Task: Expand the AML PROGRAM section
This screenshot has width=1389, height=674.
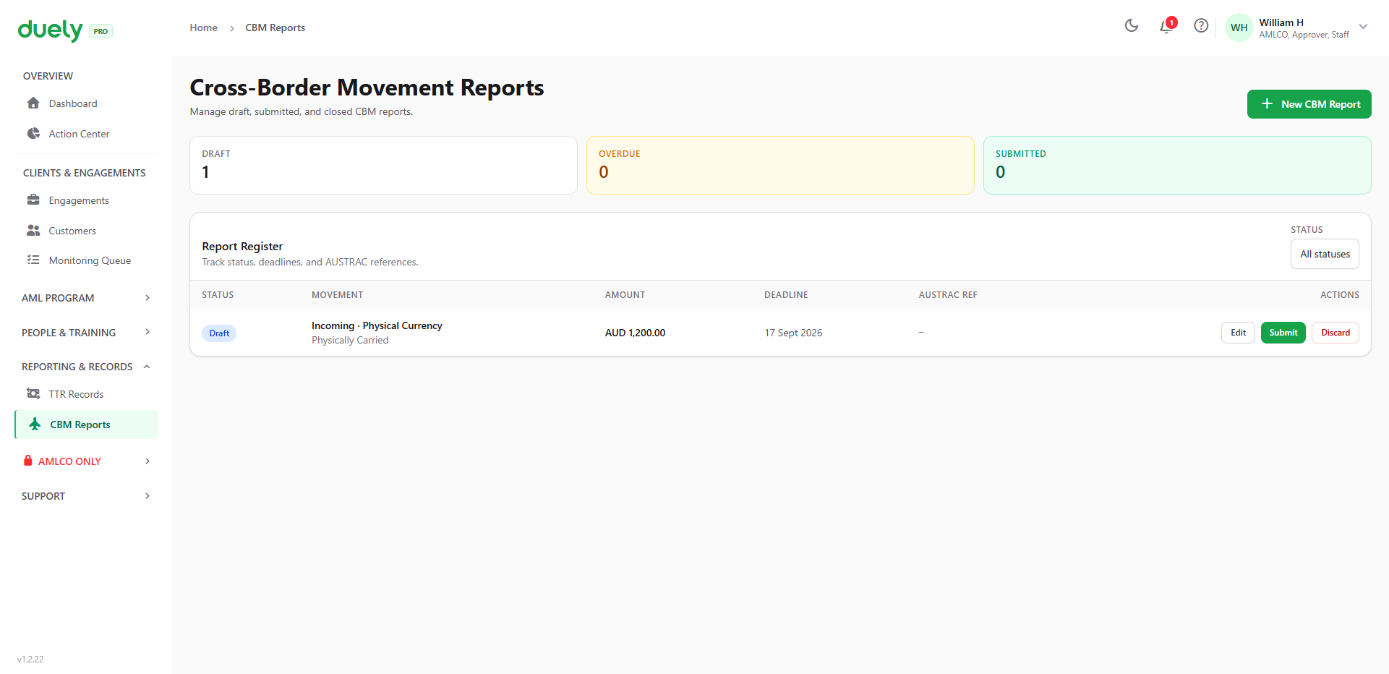Action: pyautogui.click(x=86, y=298)
